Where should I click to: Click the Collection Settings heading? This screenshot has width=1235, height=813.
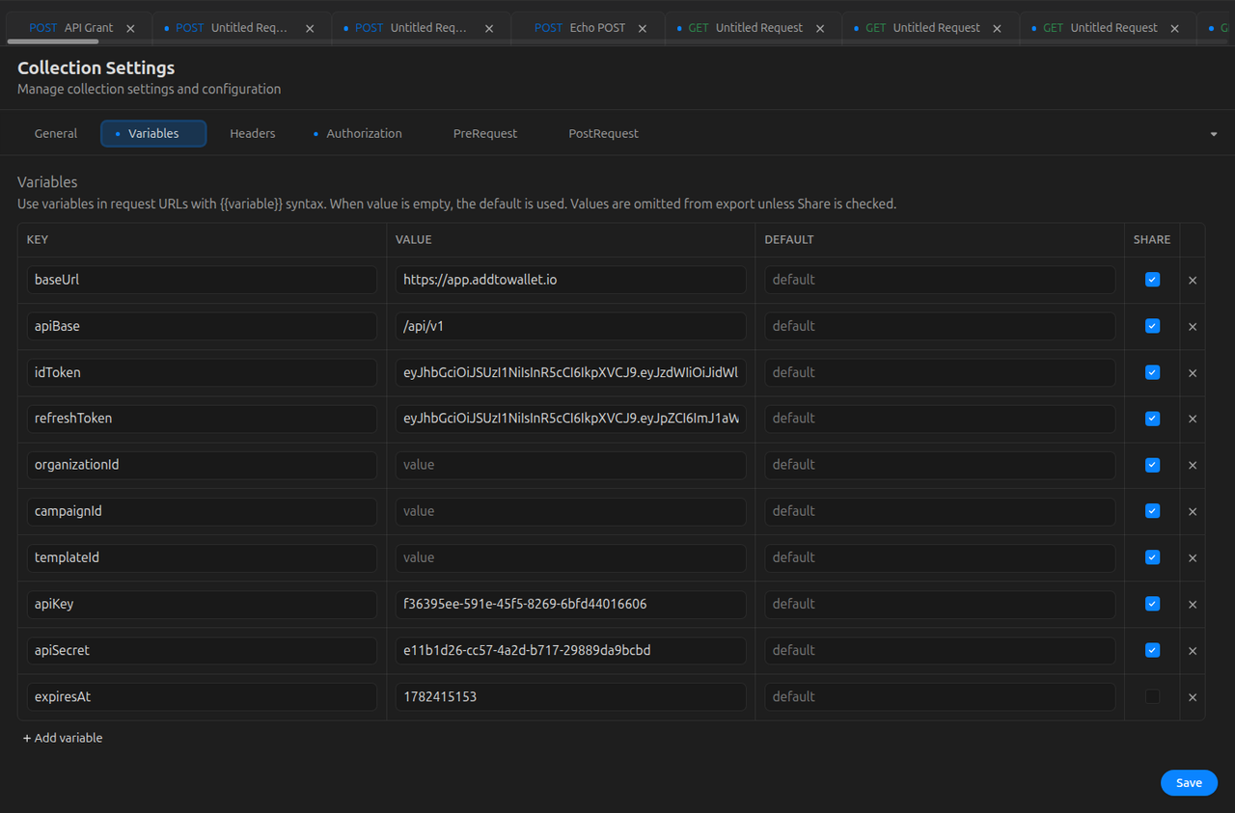pos(96,68)
